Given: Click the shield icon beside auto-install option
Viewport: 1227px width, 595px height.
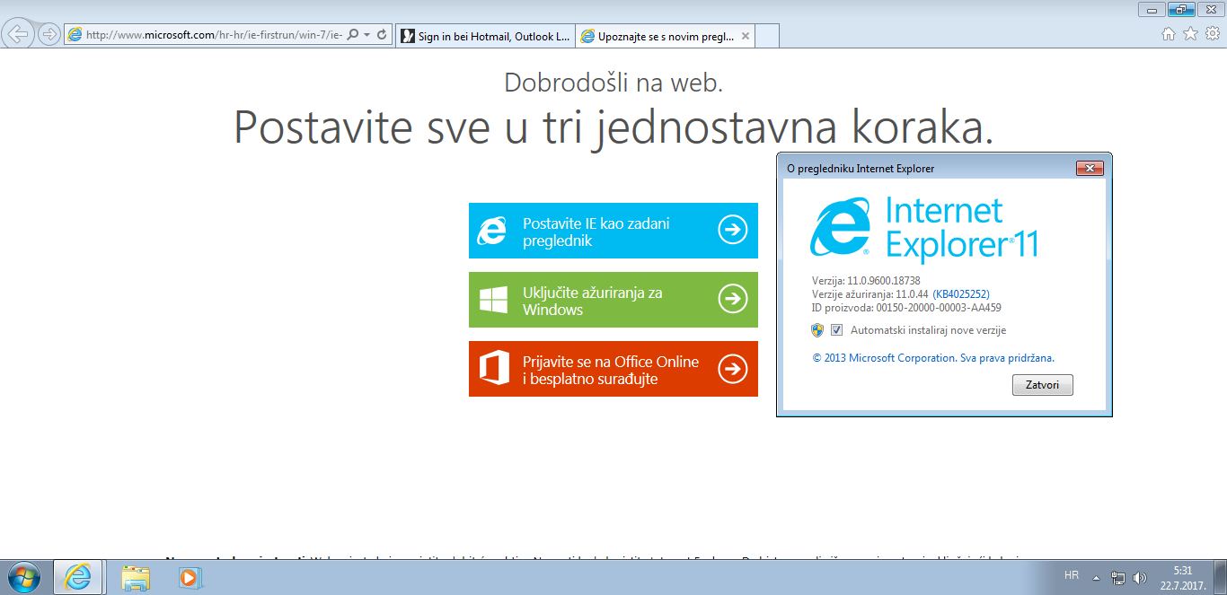Looking at the screenshot, I should coord(817,329).
